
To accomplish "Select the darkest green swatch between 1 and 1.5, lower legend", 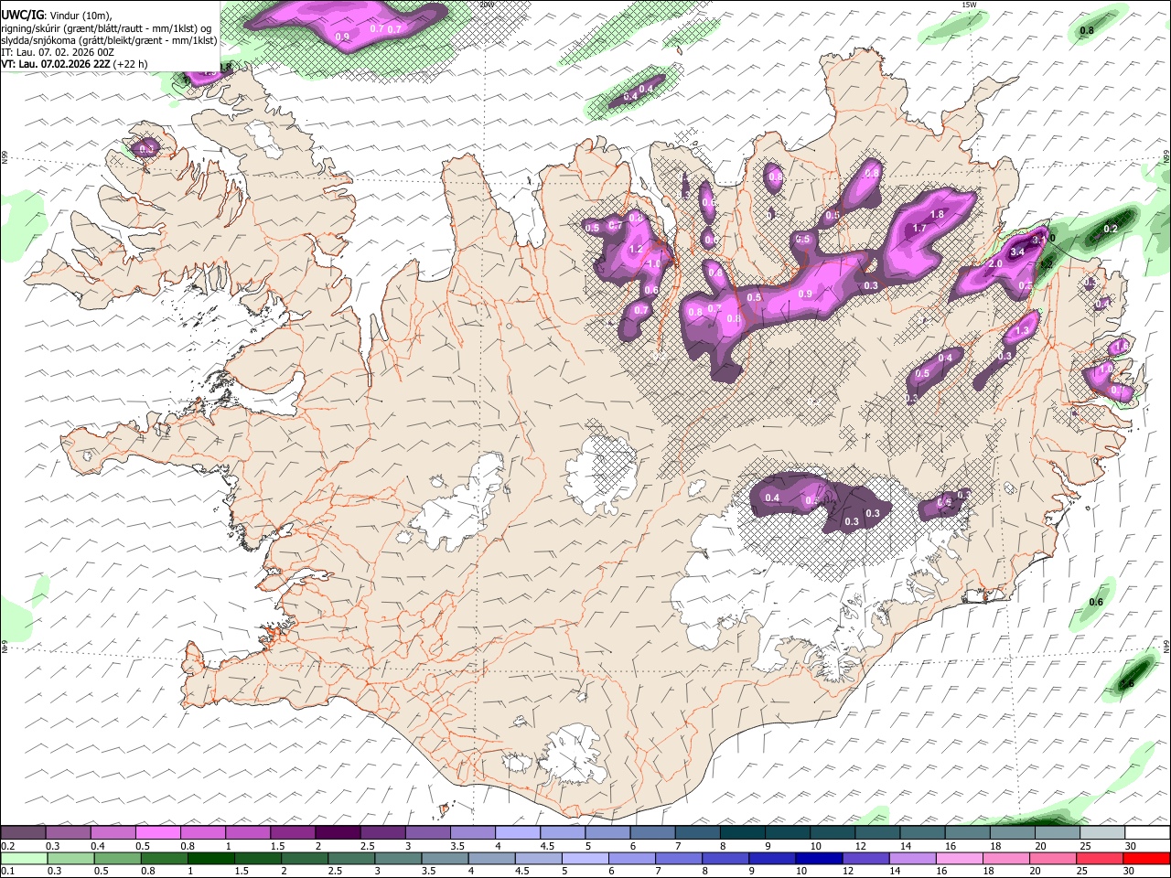I will pyautogui.click(x=210, y=858).
